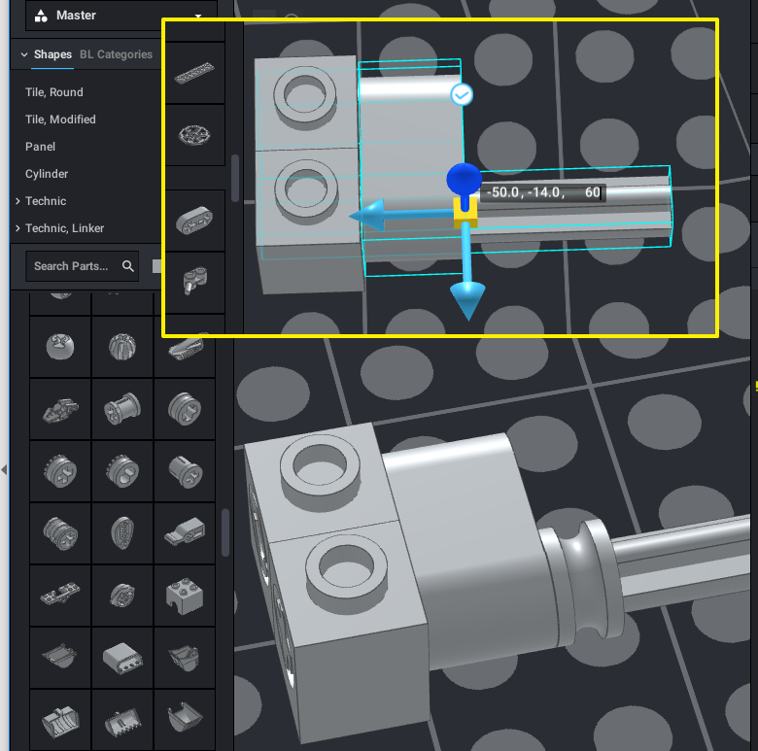Pick the 1x2 liftarm in inset palette
The width and height of the screenshot is (758, 751).
(x=194, y=221)
